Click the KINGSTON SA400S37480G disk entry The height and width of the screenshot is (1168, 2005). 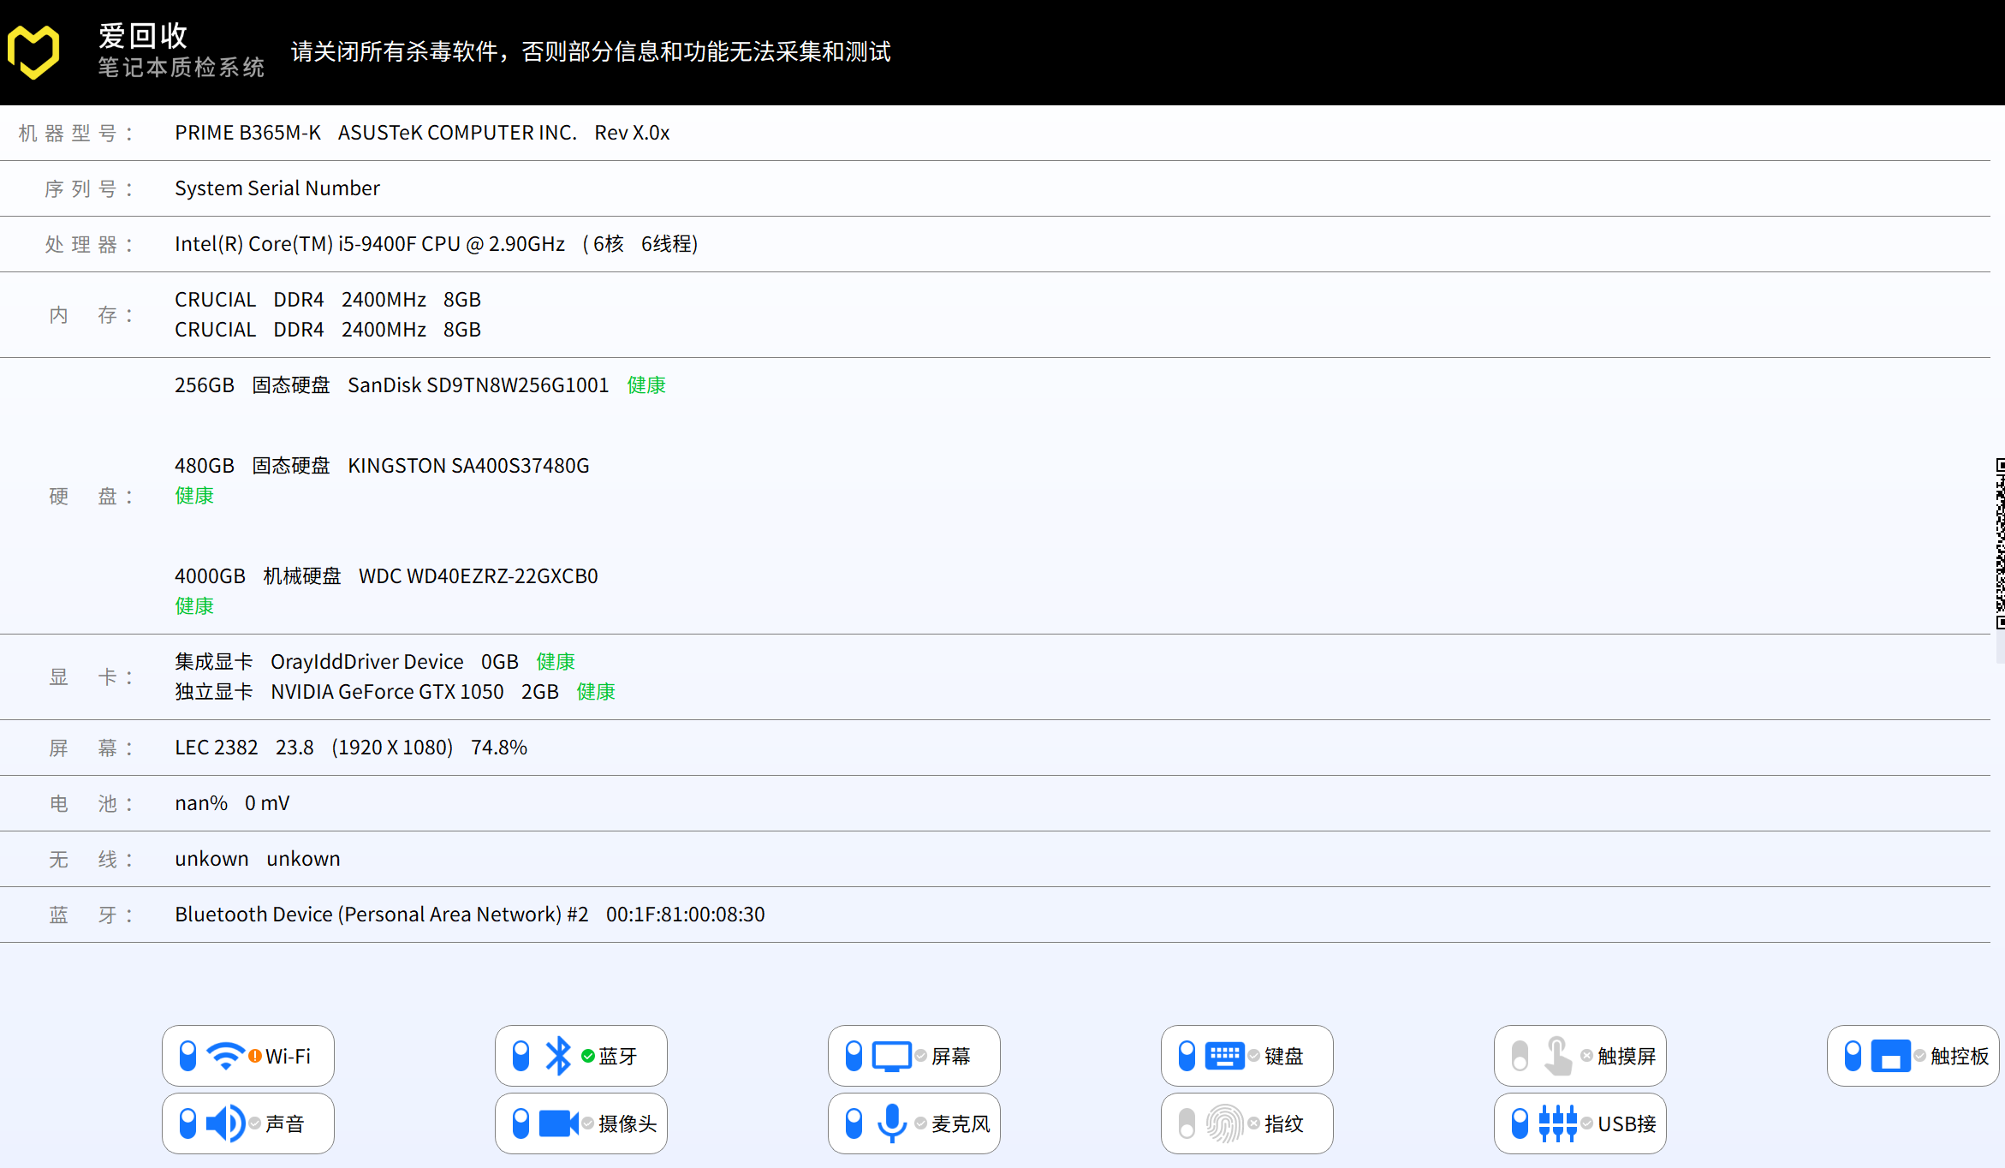pyautogui.click(x=468, y=466)
